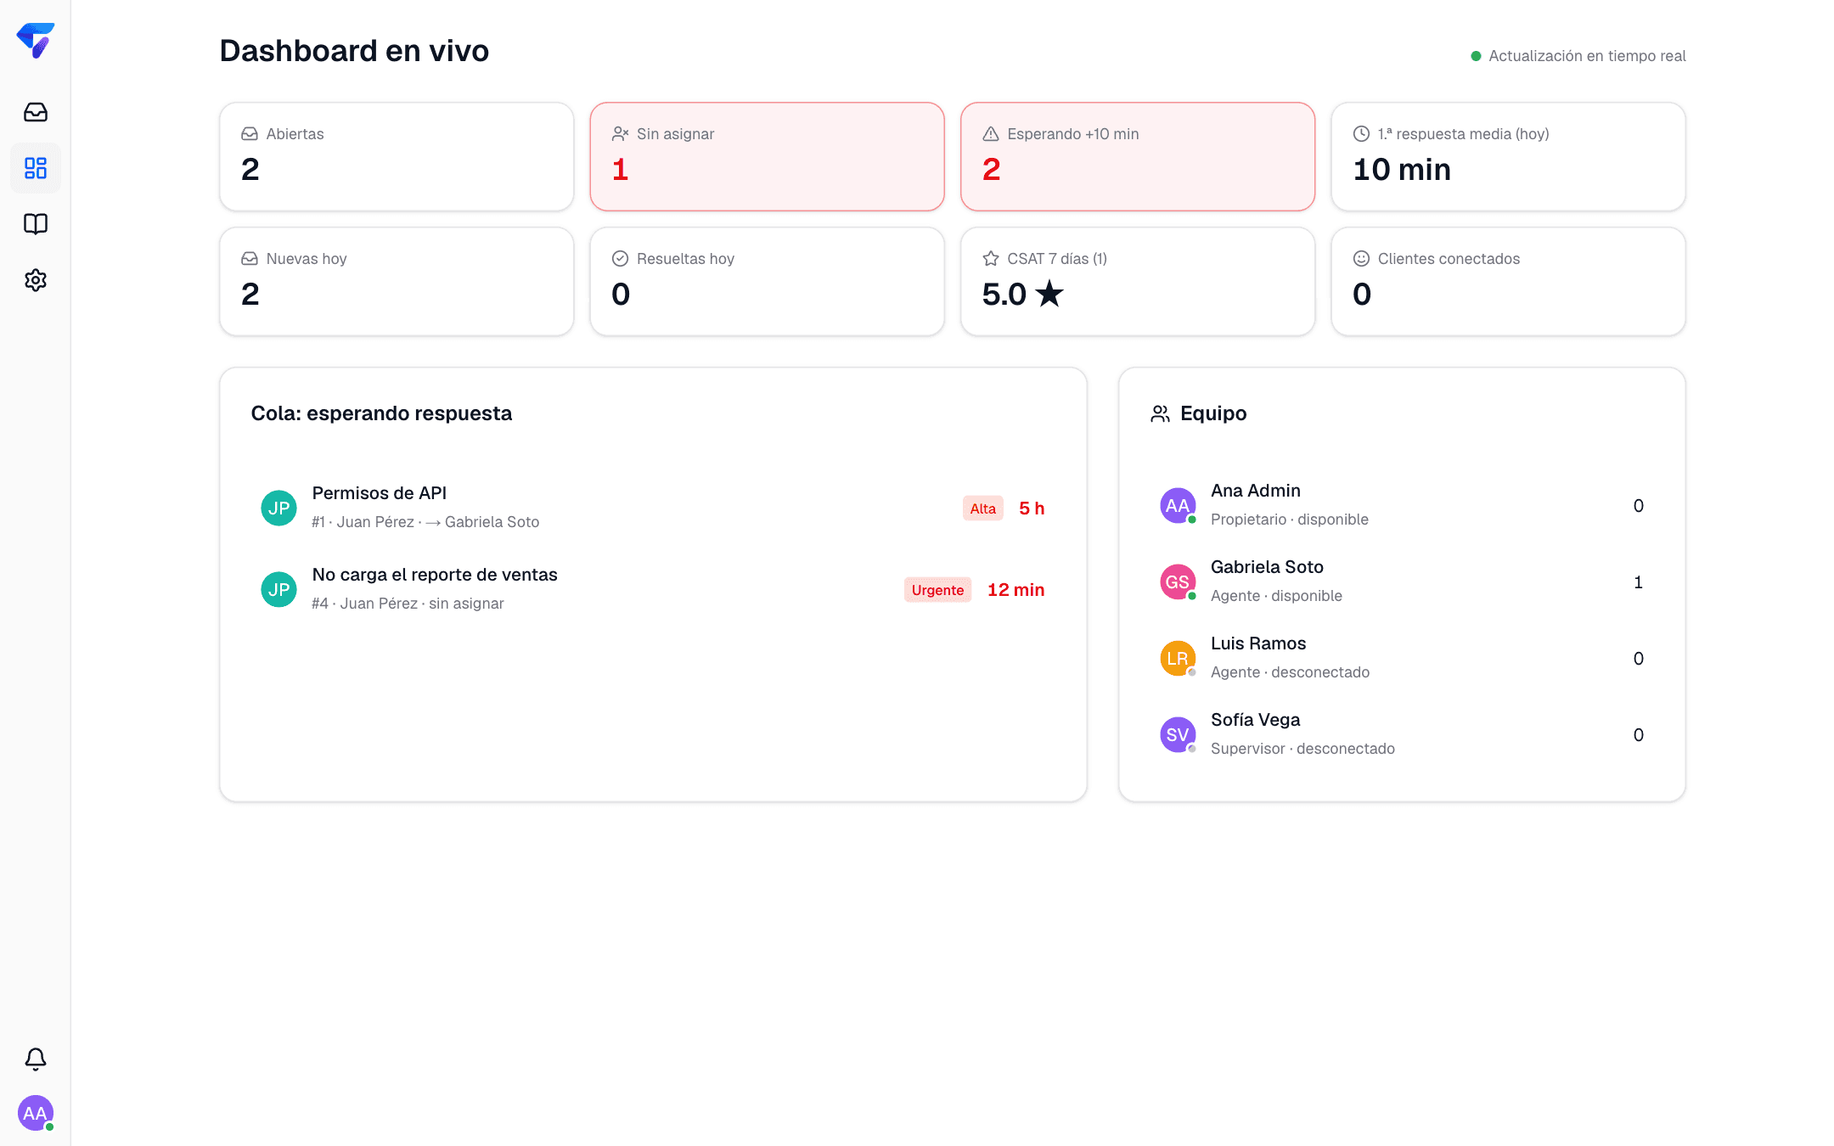This screenshot has width=1834, height=1146.
Task: Open the Abiertas metric card
Action: point(397,157)
